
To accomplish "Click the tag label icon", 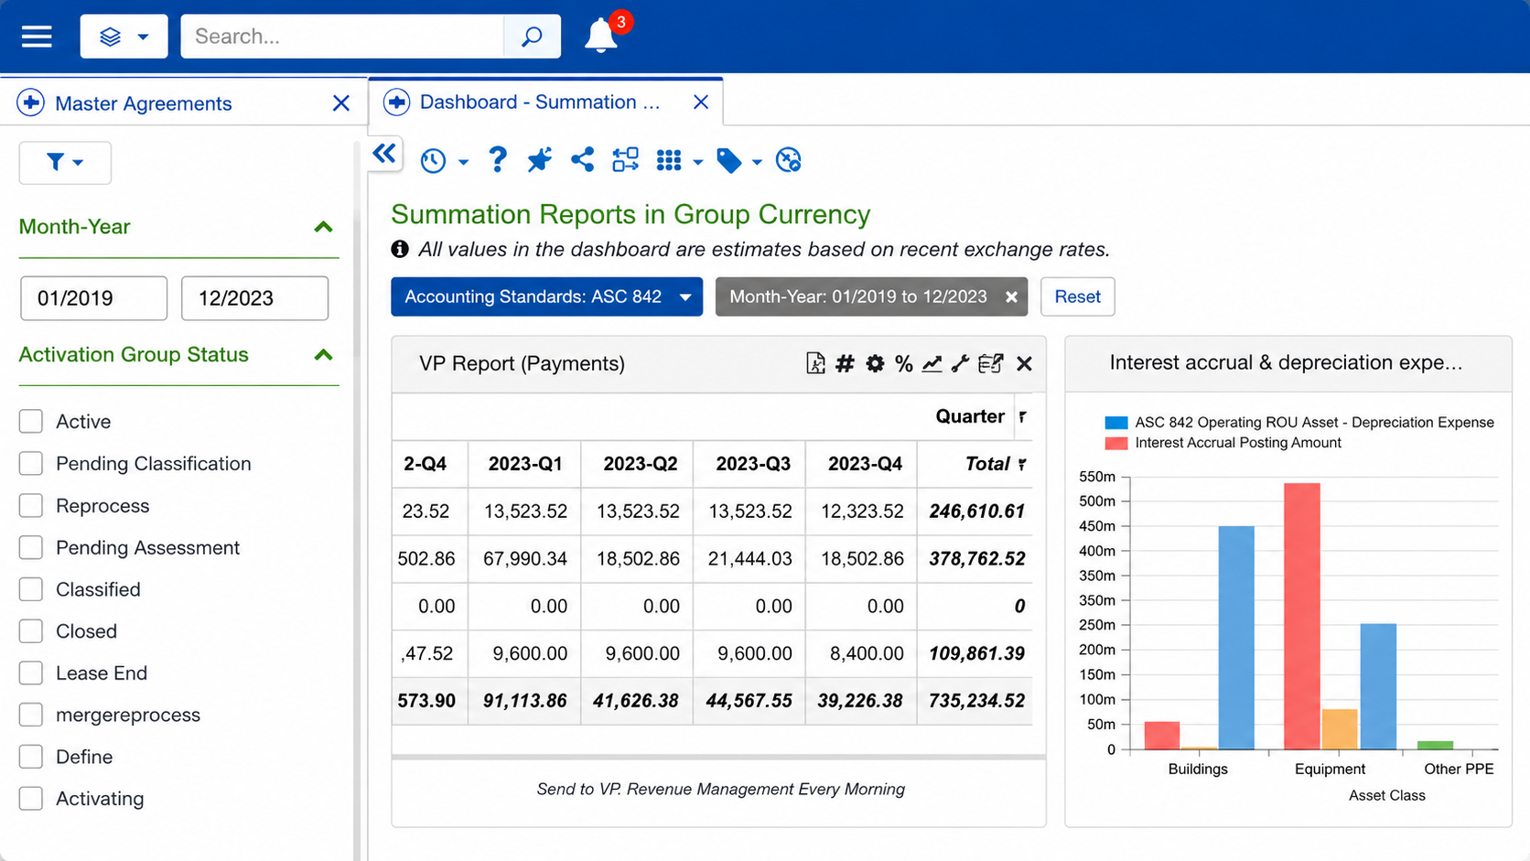I will coord(729,161).
